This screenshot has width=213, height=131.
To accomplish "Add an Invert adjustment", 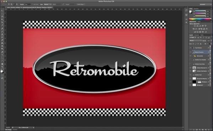I will click(x=195, y=32).
